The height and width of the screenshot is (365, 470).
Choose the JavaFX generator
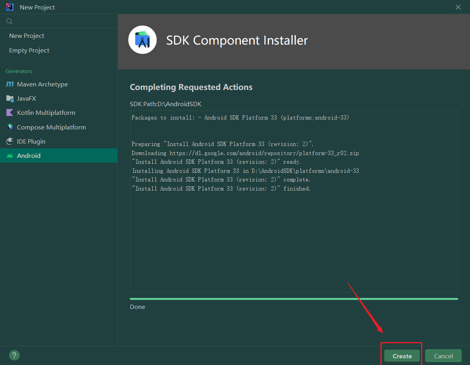pos(59,98)
